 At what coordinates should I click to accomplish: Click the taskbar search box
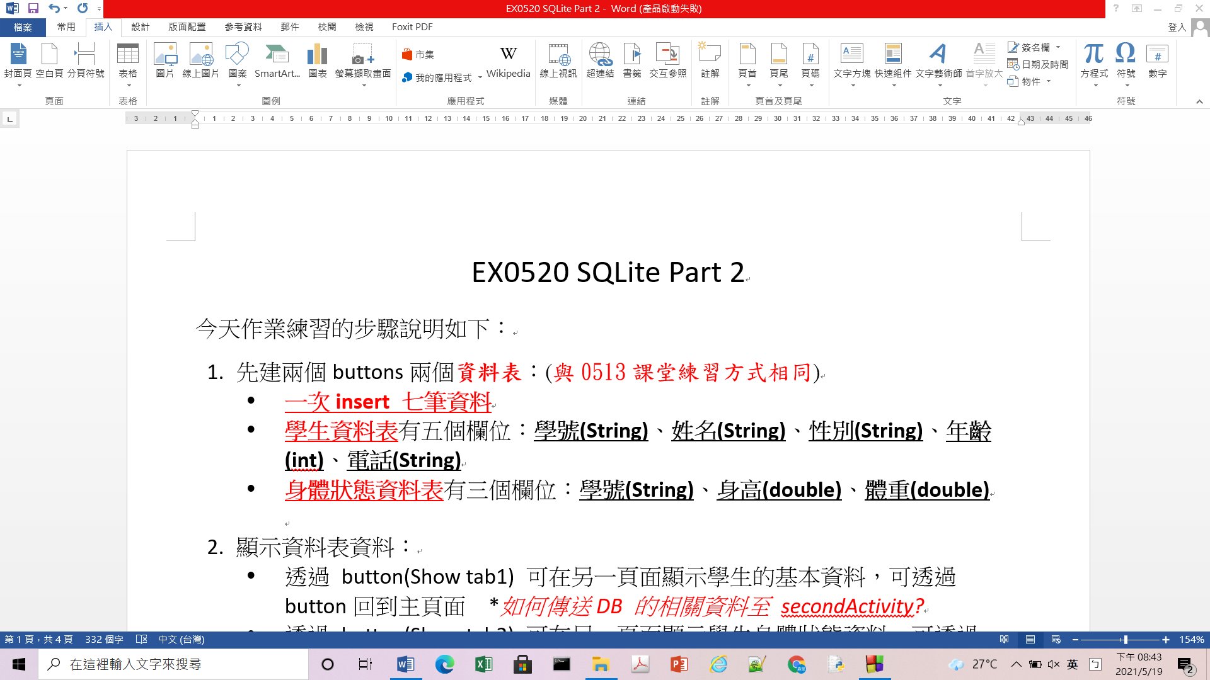[173, 664]
